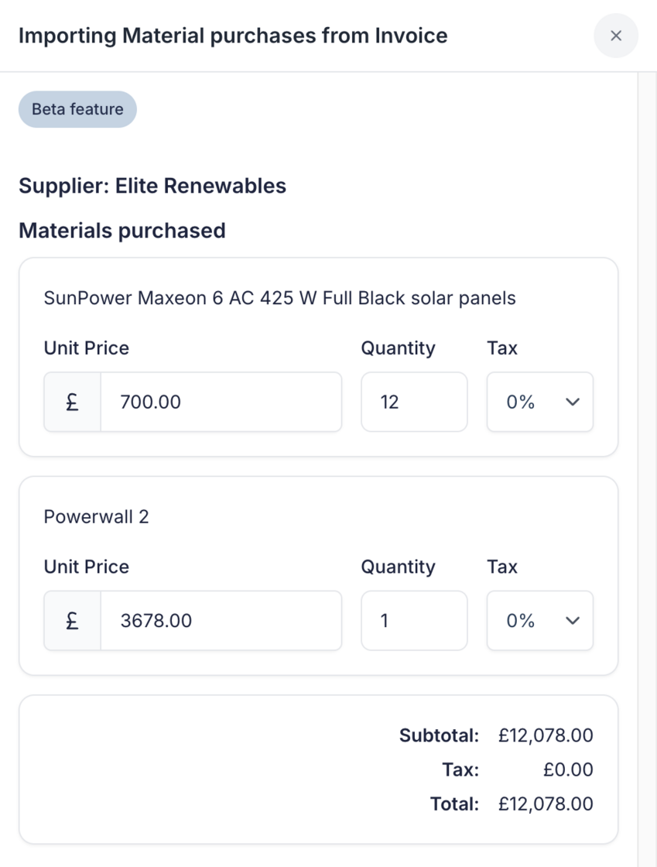Click the Materials purchased heading
657x867 pixels.
122,231
